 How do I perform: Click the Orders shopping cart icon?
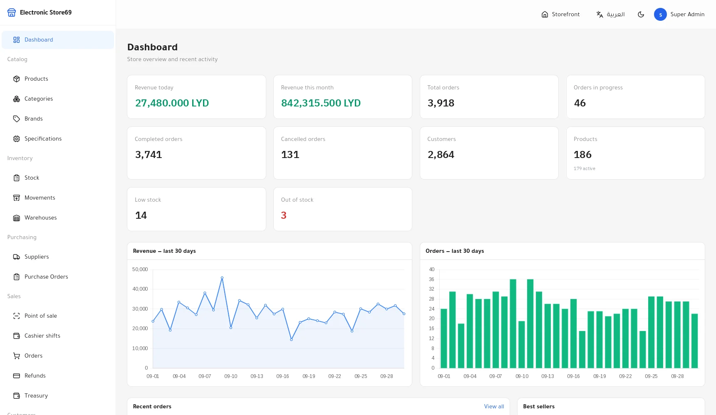17,356
